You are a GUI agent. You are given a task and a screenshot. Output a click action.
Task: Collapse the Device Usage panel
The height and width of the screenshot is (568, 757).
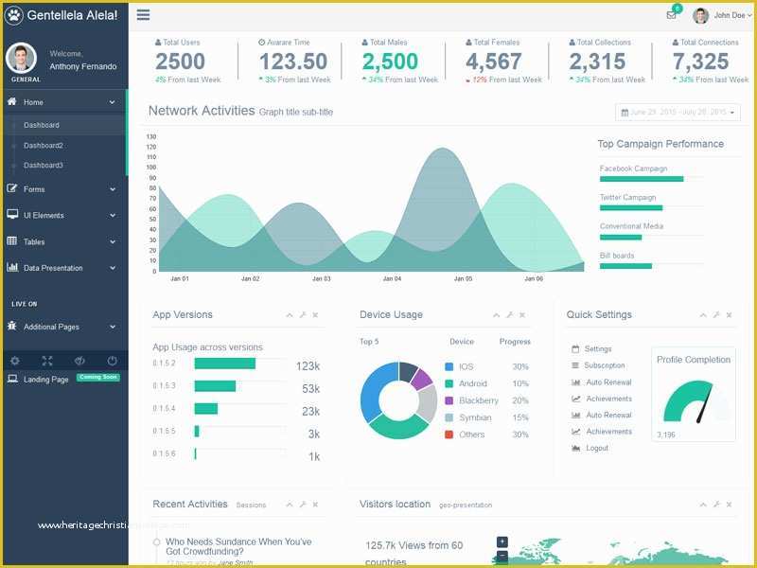(x=496, y=315)
